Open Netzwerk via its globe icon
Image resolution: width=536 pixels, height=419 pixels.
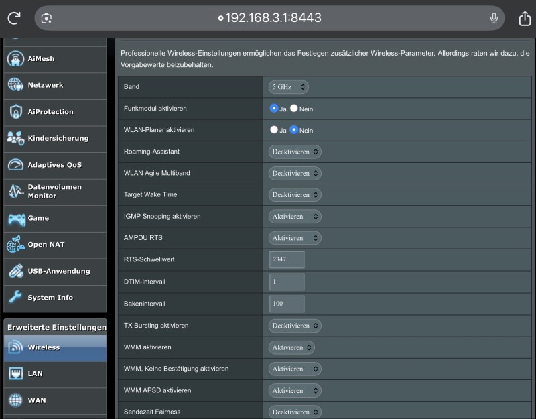pos(15,85)
